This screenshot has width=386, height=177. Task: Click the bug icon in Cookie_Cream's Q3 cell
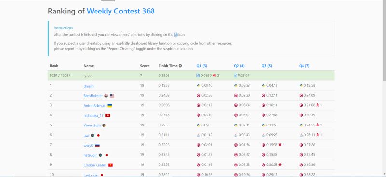click(x=280, y=164)
